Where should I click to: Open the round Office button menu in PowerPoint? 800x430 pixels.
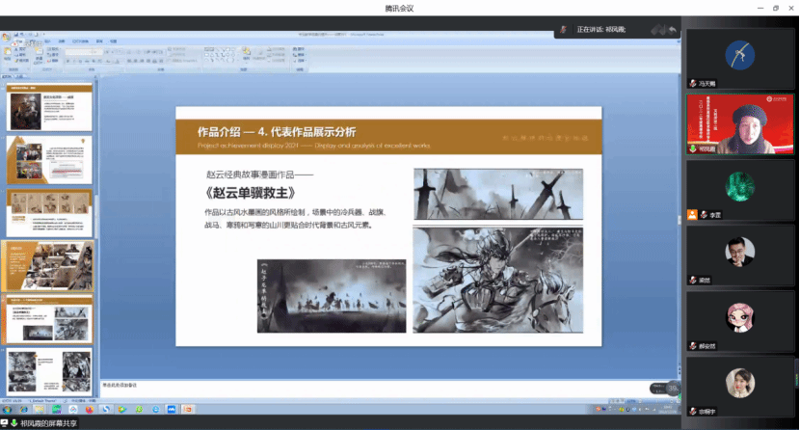[x=6, y=37]
